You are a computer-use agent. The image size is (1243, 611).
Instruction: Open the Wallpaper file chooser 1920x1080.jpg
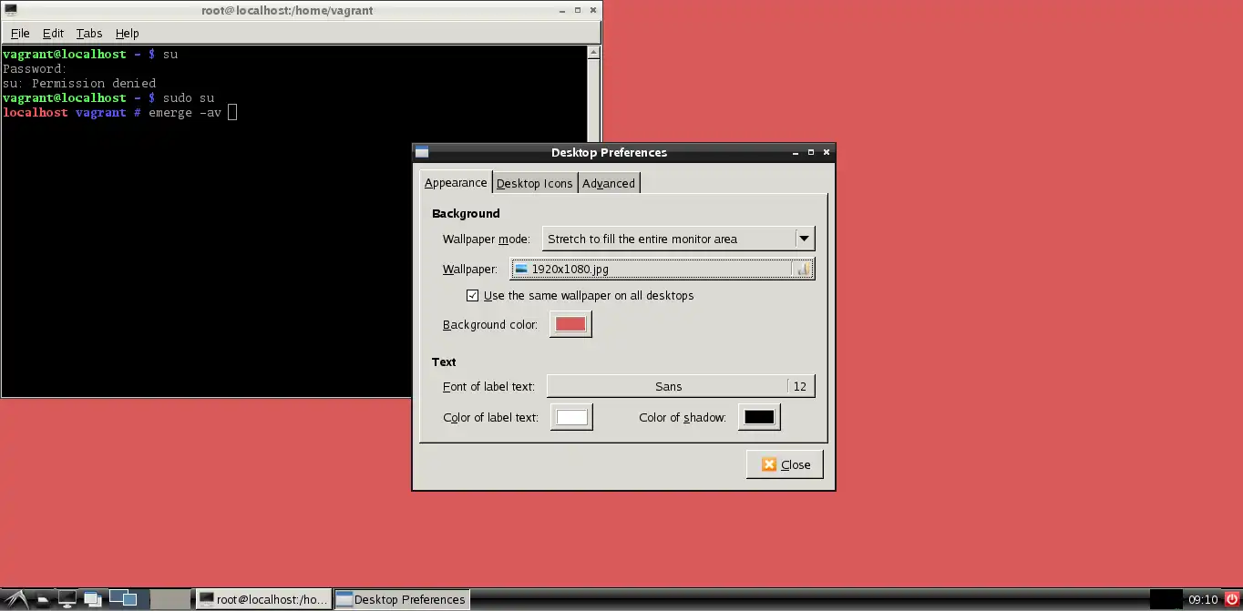663,269
